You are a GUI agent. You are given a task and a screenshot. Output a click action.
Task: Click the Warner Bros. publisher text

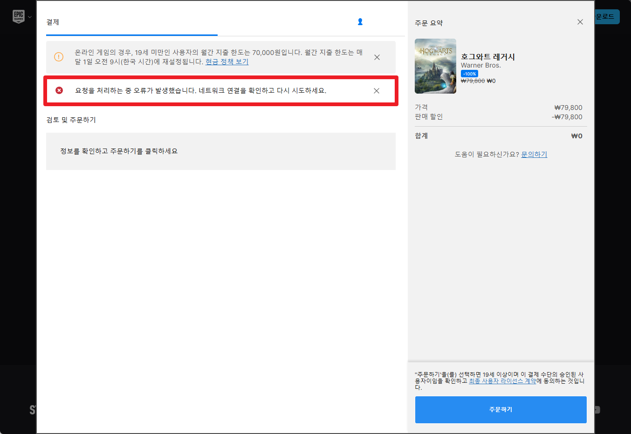pos(481,65)
